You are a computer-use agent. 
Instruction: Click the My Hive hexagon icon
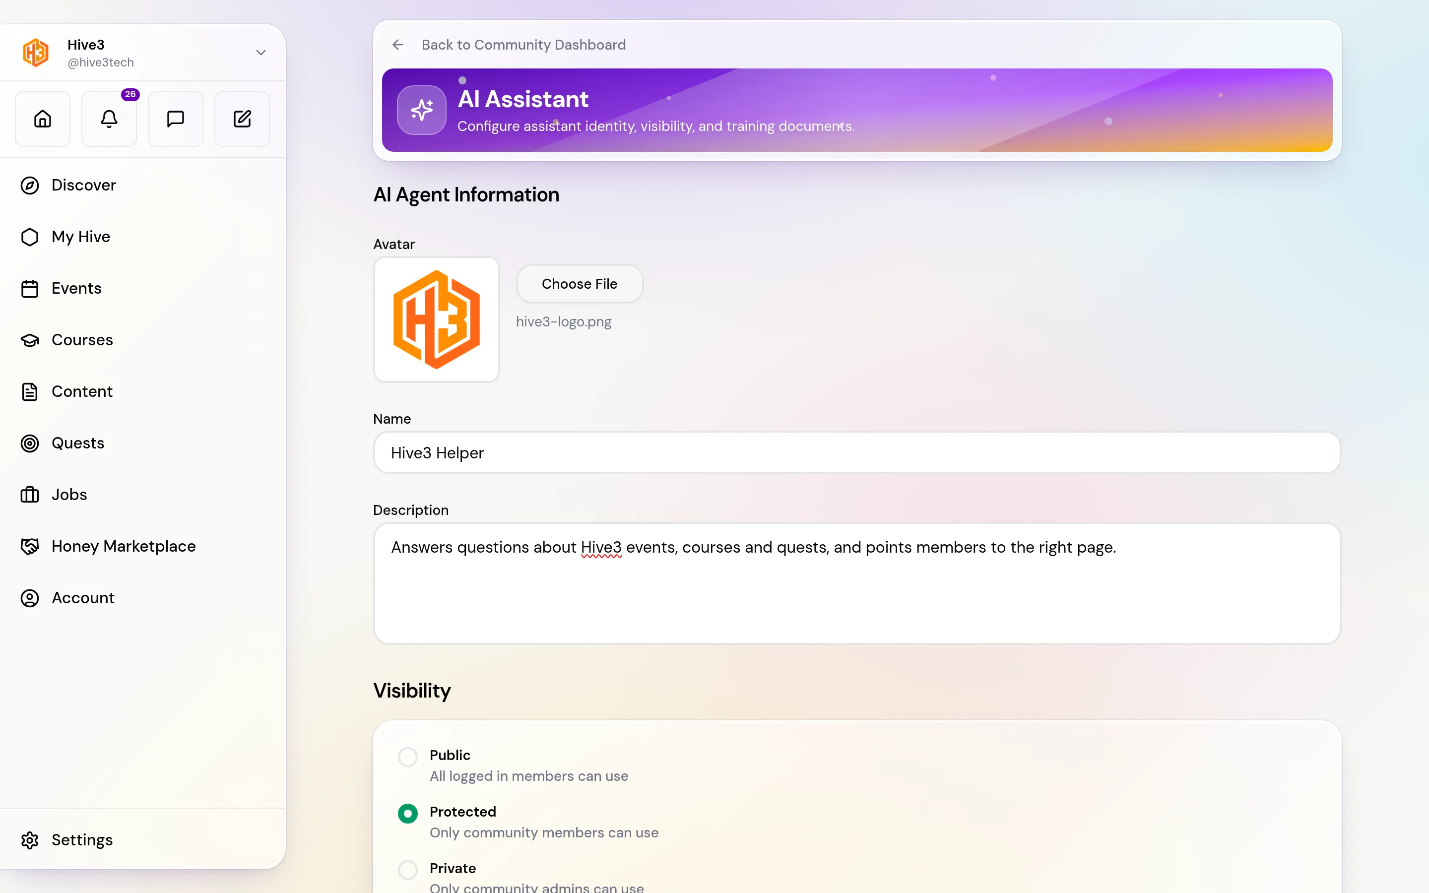coord(30,237)
